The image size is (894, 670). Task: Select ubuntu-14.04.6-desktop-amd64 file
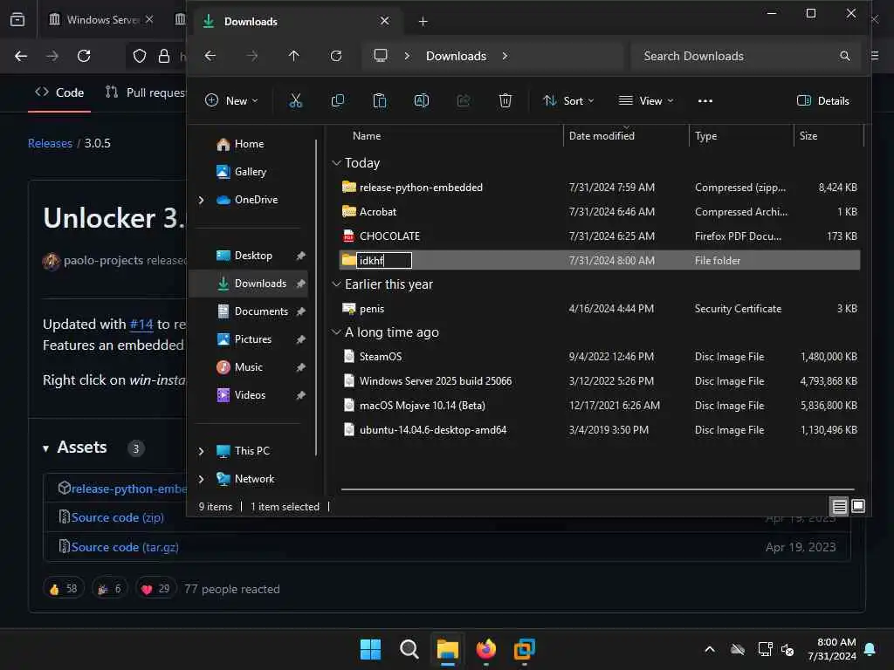coord(599,429)
